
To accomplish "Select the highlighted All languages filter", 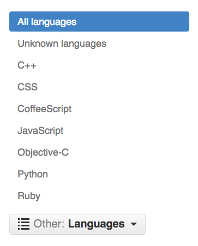I will [x=99, y=22].
